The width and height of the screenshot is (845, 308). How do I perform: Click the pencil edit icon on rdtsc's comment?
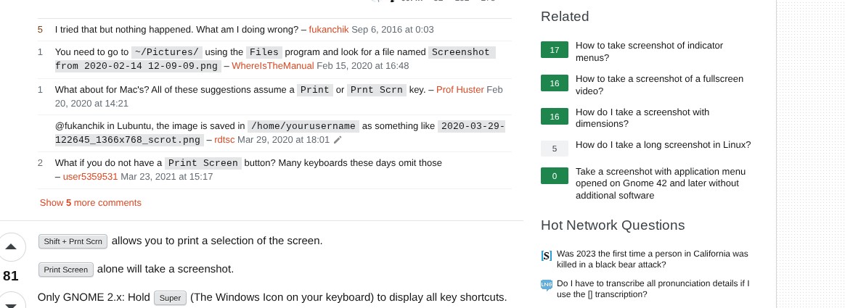337,140
